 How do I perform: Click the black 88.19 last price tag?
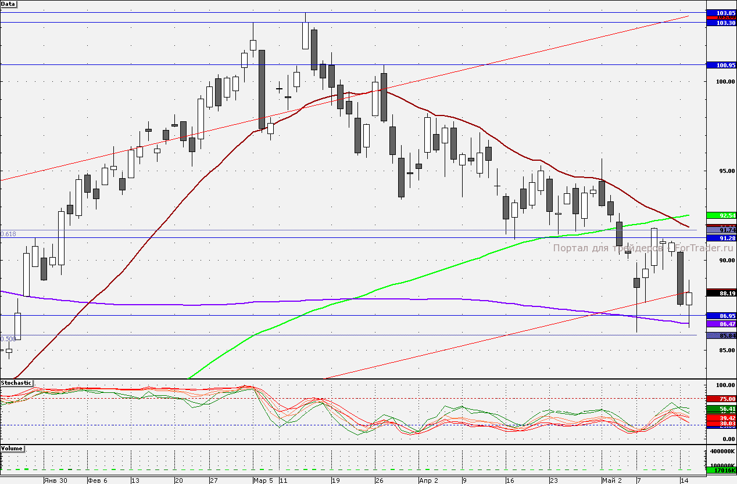721,294
